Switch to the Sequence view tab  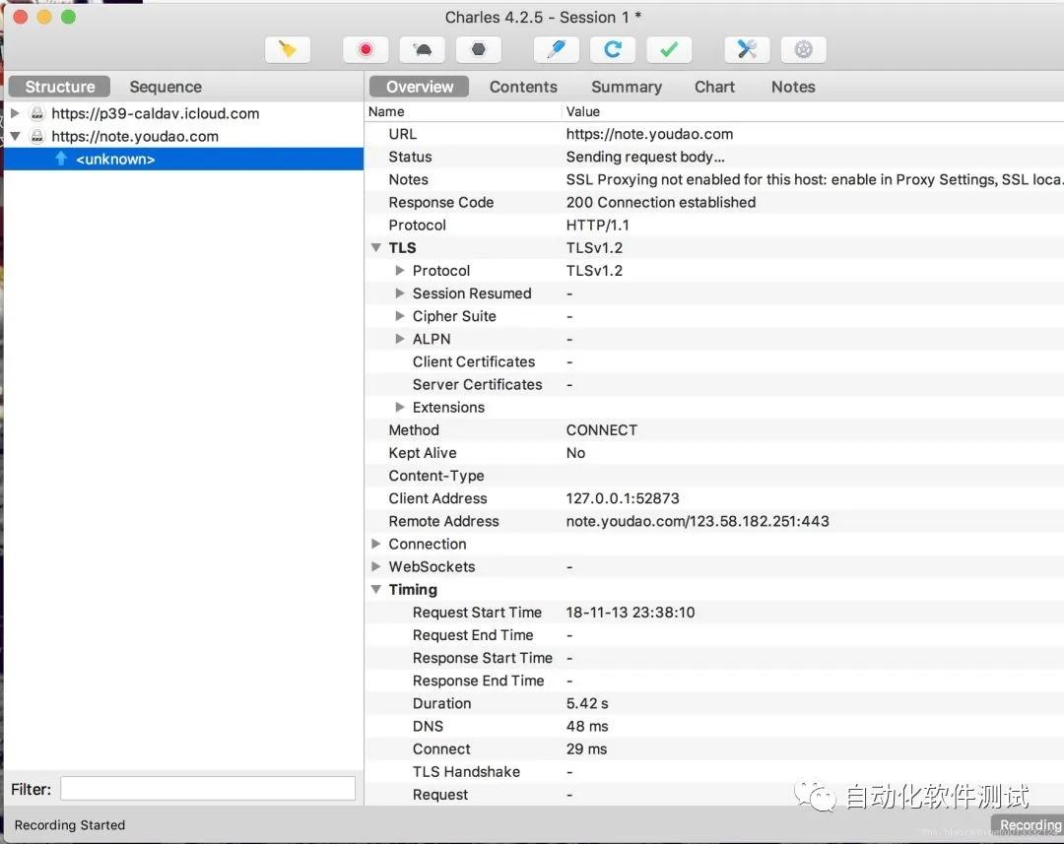point(165,87)
